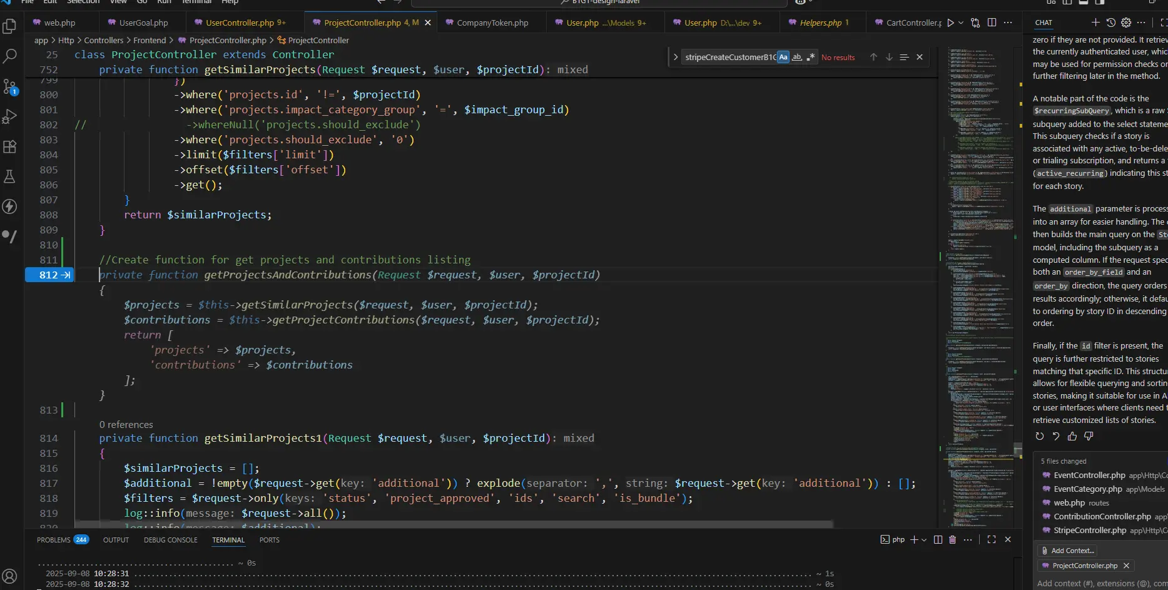
Task: Switch to the UserController.php tab
Action: pyautogui.click(x=240, y=23)
